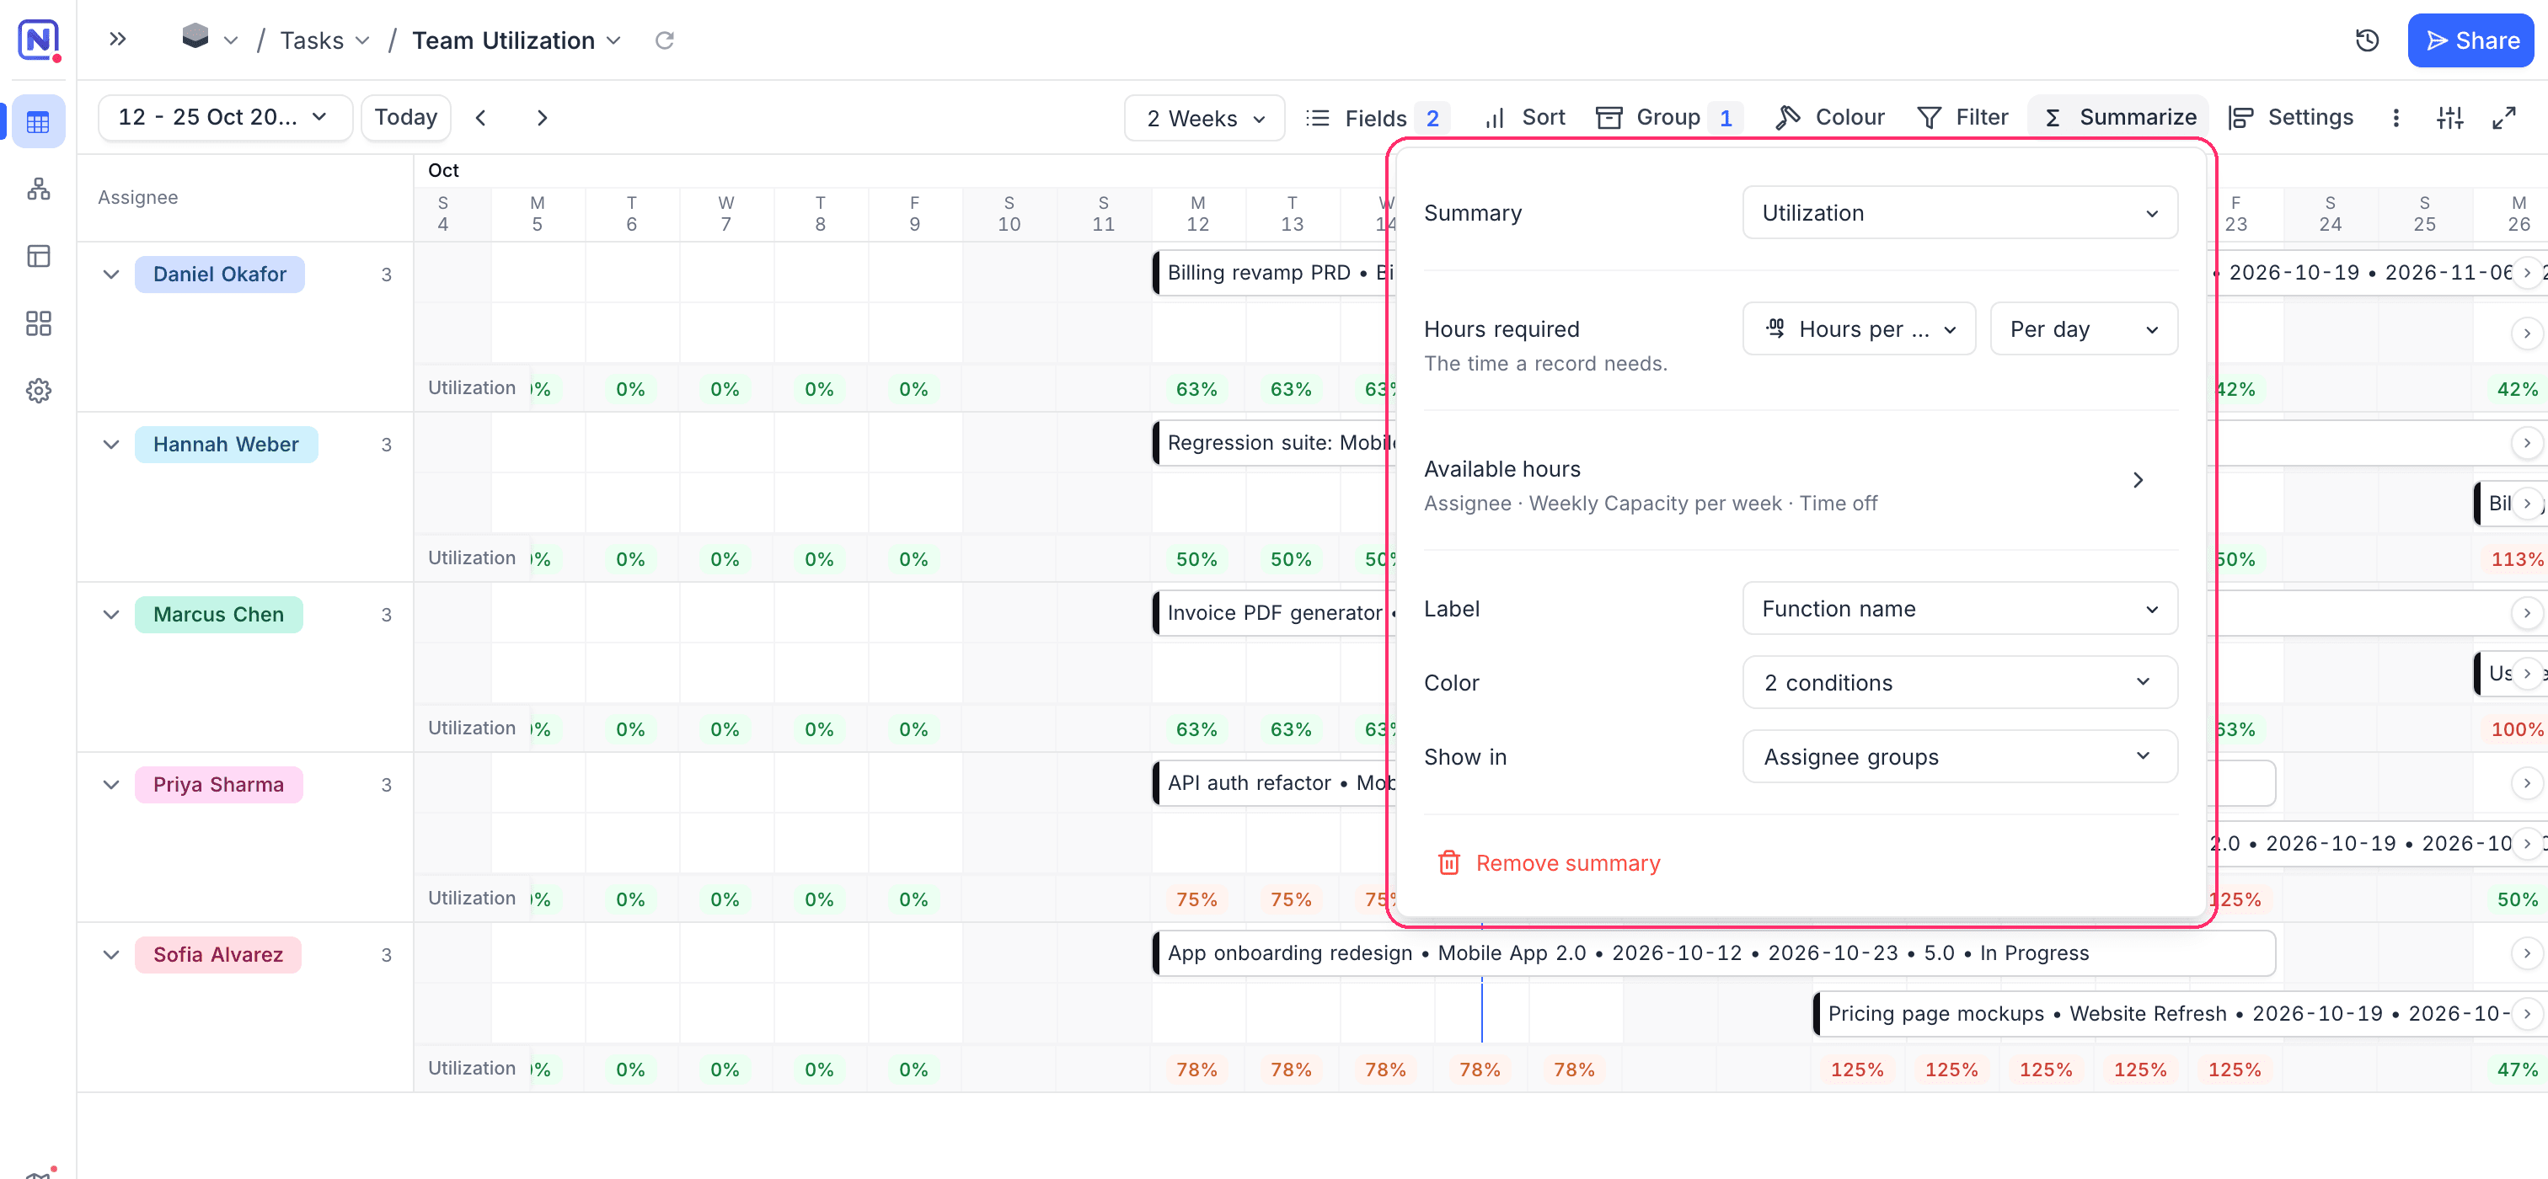Go to previous period arrow
Screen dimensions: 2548x1179
coord(482,118)
